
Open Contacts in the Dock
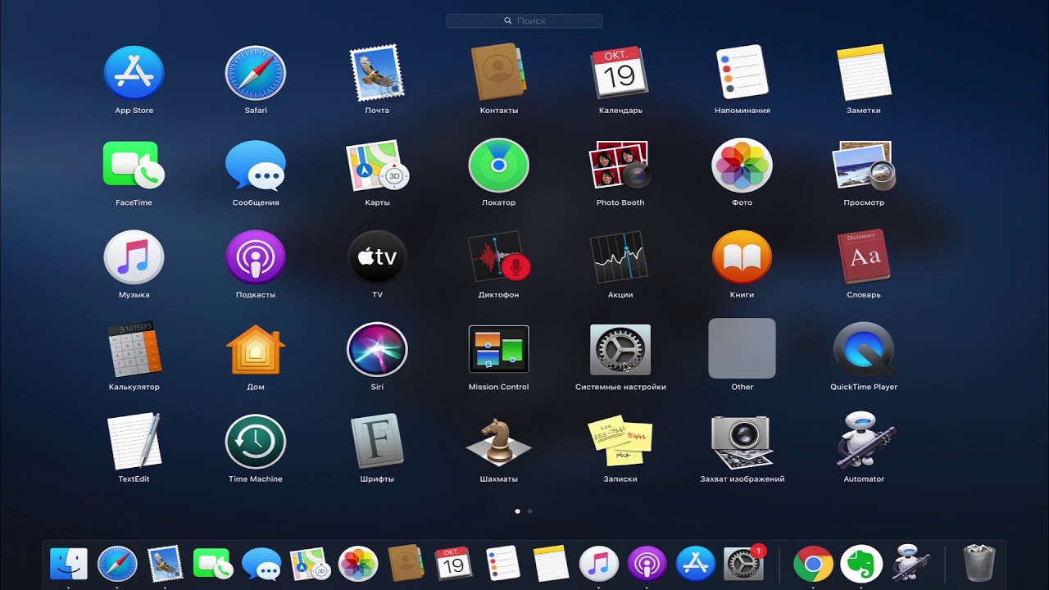(406, 564)
